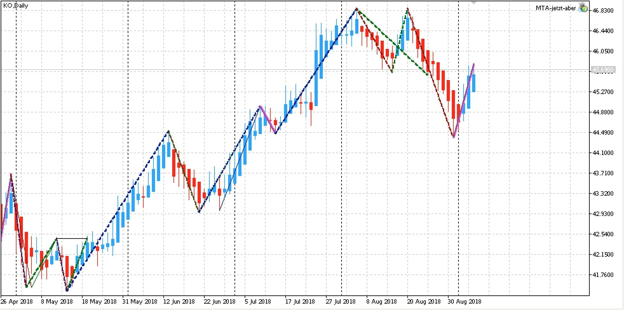Click the current price tag 45.6900
Image resolution: width=624 pixels, height=310 pixels.
tap(603, 70)
